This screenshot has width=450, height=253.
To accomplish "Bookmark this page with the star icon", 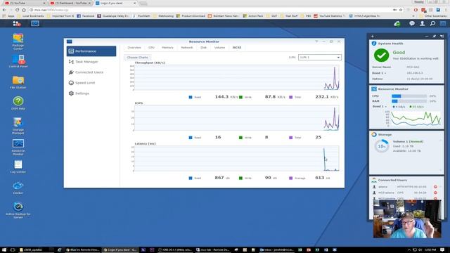I will (x=401, y=10).
